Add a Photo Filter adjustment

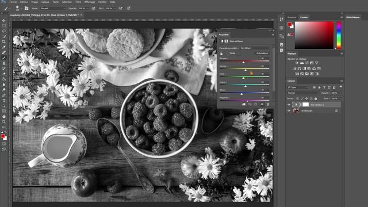pos(309,68)
